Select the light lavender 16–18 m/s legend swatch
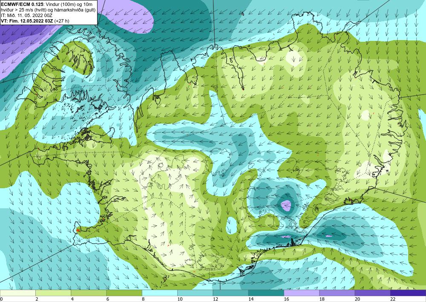The width and height of the screenshot is (426, 302). [302, 293]
